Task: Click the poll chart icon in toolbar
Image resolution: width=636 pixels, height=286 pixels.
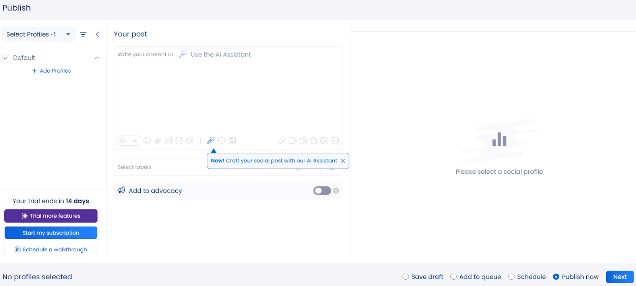Action: [x=335, y=140]
